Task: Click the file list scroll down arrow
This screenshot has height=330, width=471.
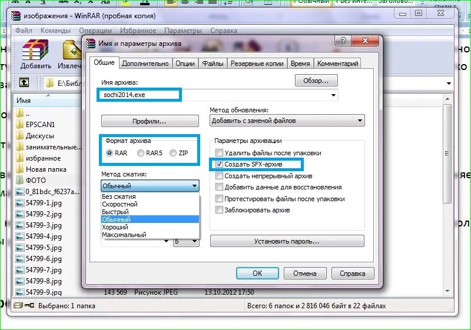Action: point(447,291)
